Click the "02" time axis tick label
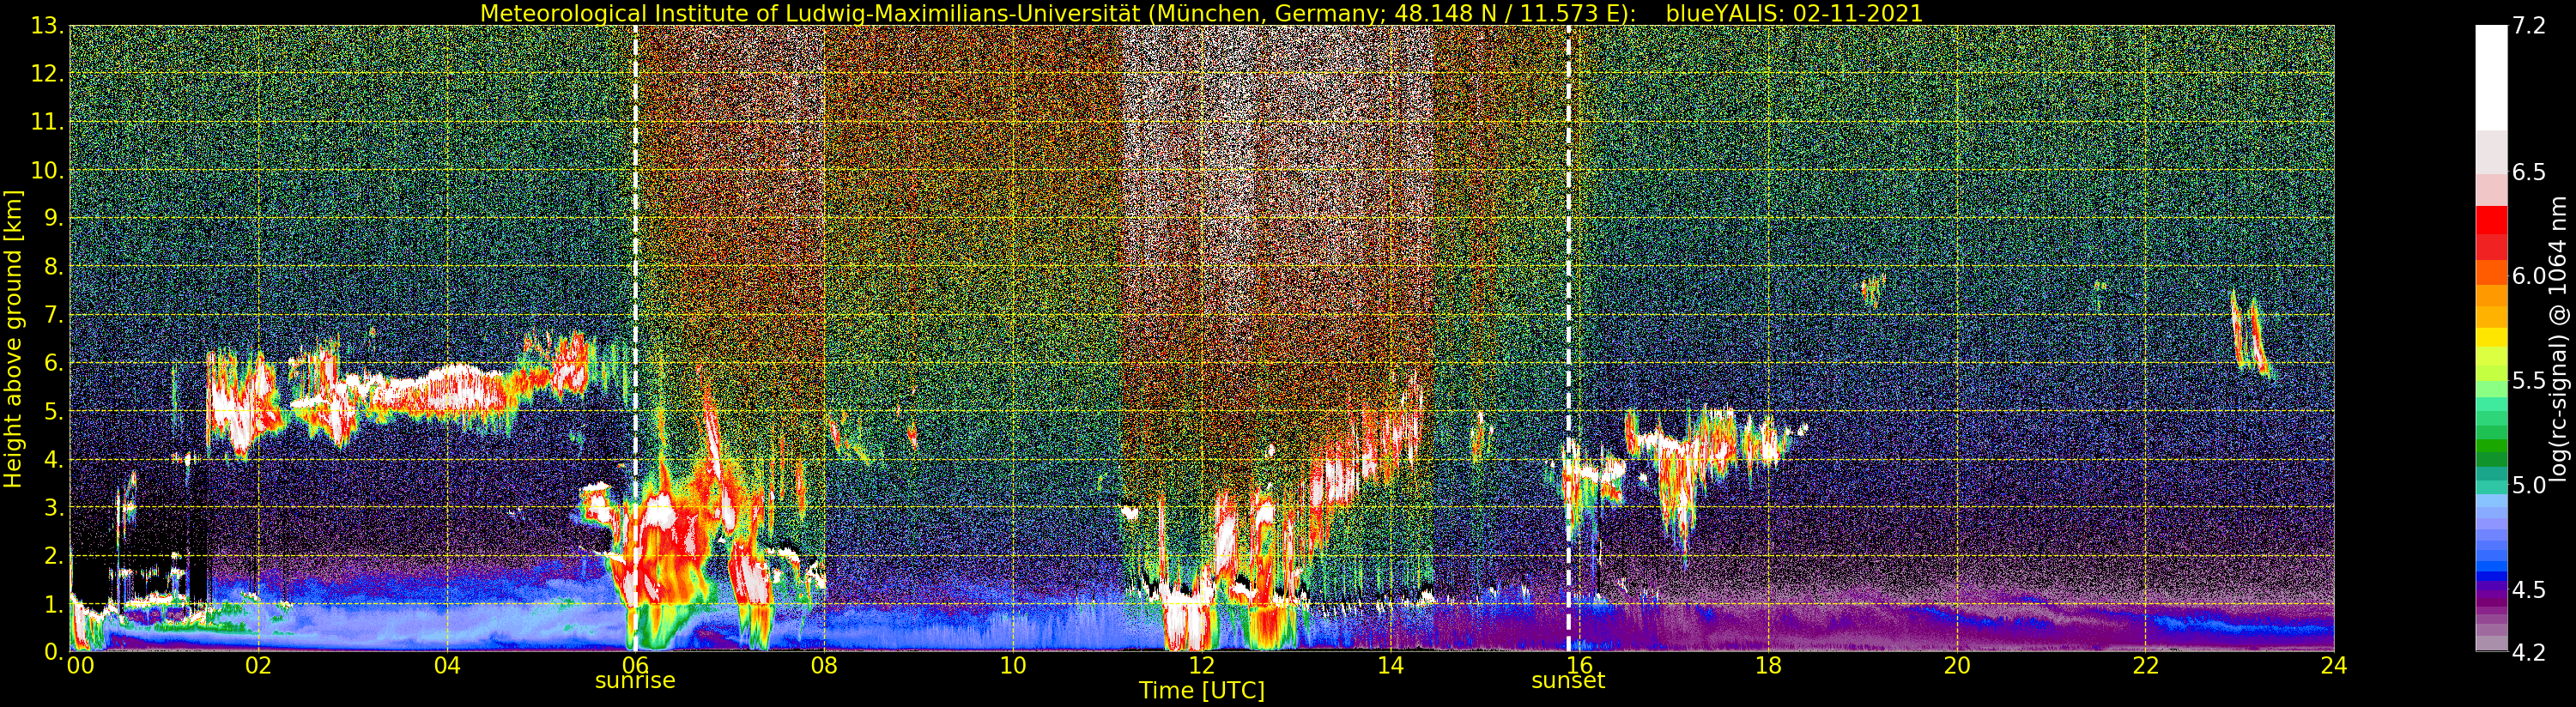This screenshot has height=707, width=2576. coord(258,666)
